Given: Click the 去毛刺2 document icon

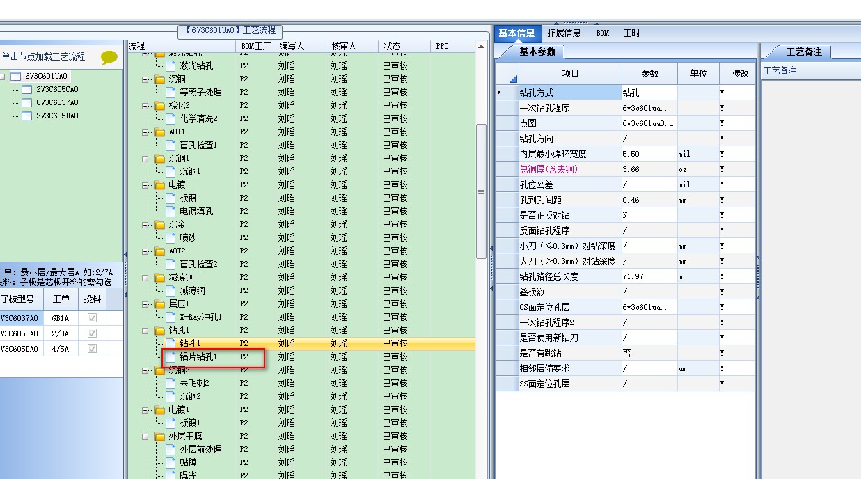Looking at the screenshot, I should click(x=171, y=383).
